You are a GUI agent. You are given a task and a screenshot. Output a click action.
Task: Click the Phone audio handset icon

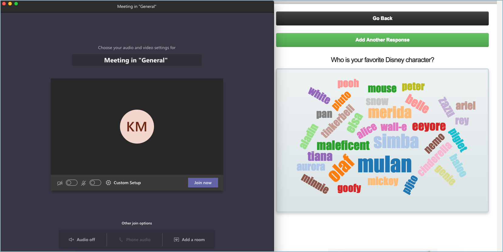point(121,240)
